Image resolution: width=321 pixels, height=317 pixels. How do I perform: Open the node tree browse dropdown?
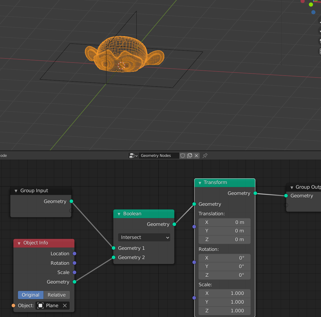(x=133, y=156)
